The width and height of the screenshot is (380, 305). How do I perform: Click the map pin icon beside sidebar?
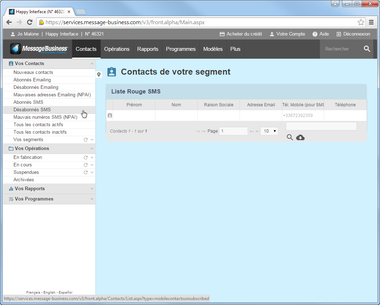[99, 75]
